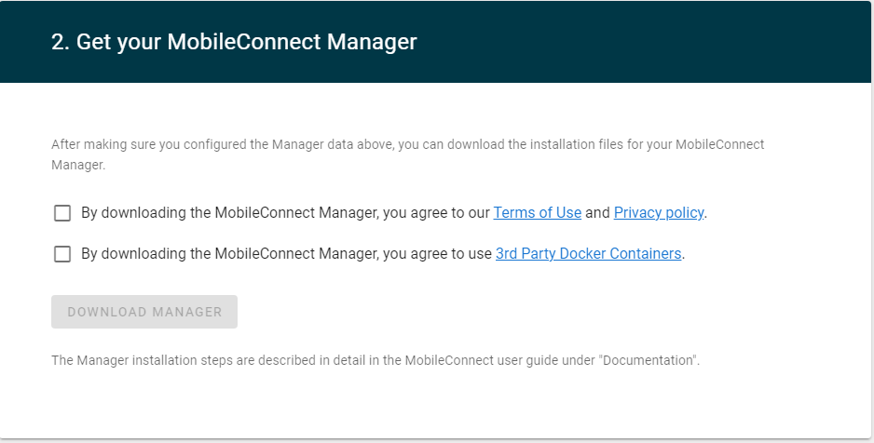Accept Terms of Use and Privacy policy checkbox
Screen dimensions: 874x443
click(x=62, y=213)
